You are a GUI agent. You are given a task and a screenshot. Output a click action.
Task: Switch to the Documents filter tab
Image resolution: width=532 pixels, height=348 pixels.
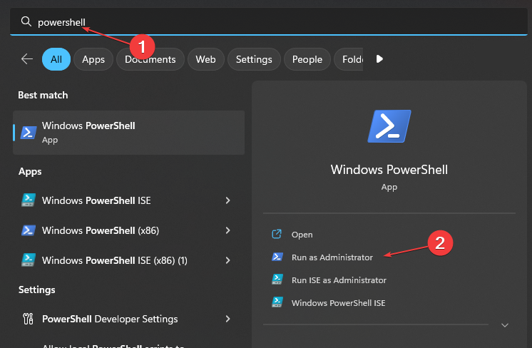click(x=150, y=59)
